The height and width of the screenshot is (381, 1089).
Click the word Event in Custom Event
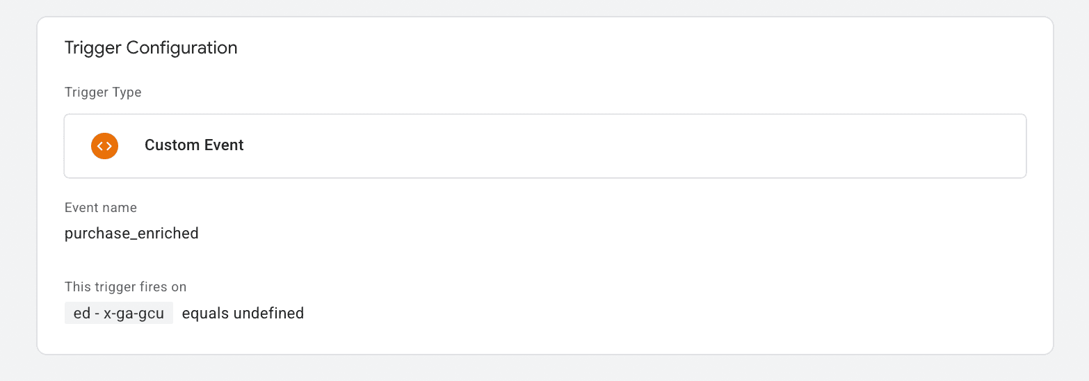[x=223, y=145]
